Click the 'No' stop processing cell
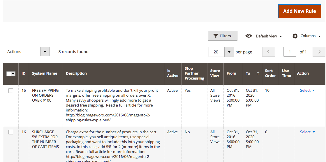 [x=187, y=132]
